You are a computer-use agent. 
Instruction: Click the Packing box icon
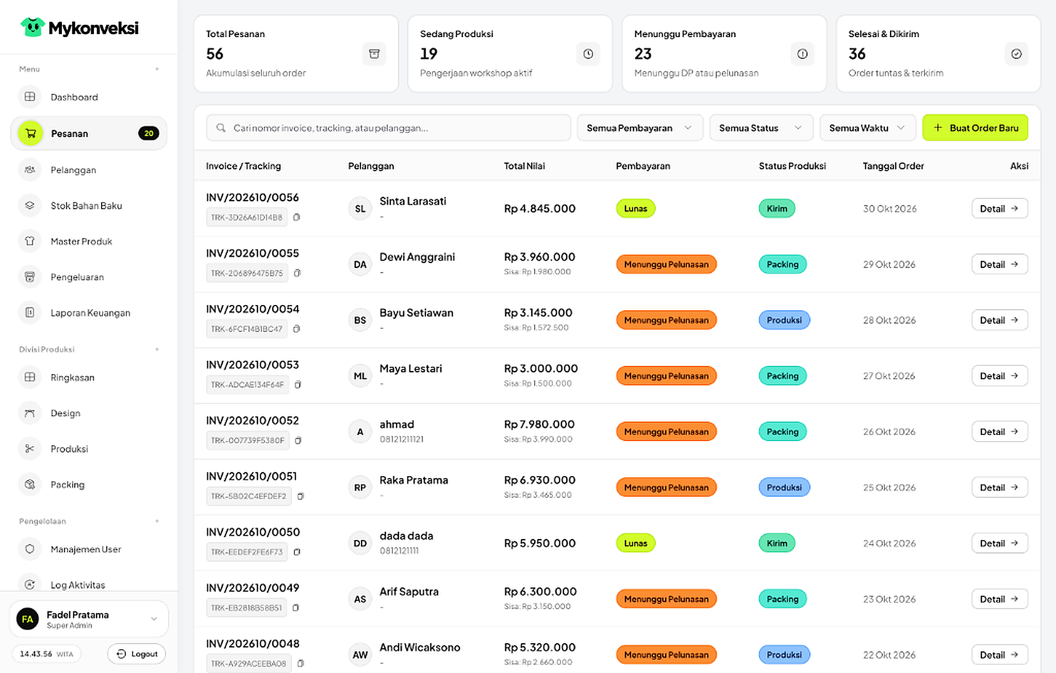(30, 484)
